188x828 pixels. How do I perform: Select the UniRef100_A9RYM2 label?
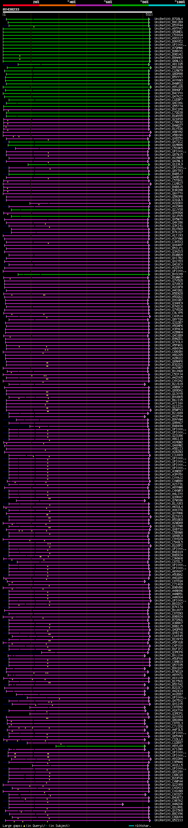(x=169, y=132)
